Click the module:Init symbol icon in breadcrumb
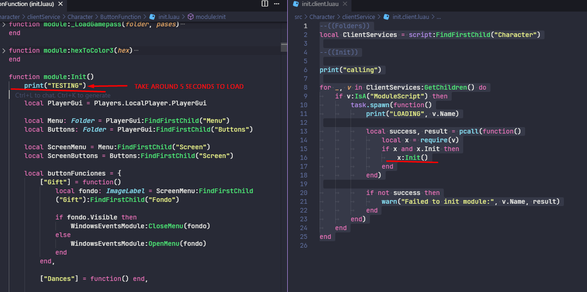 point(190,17)
